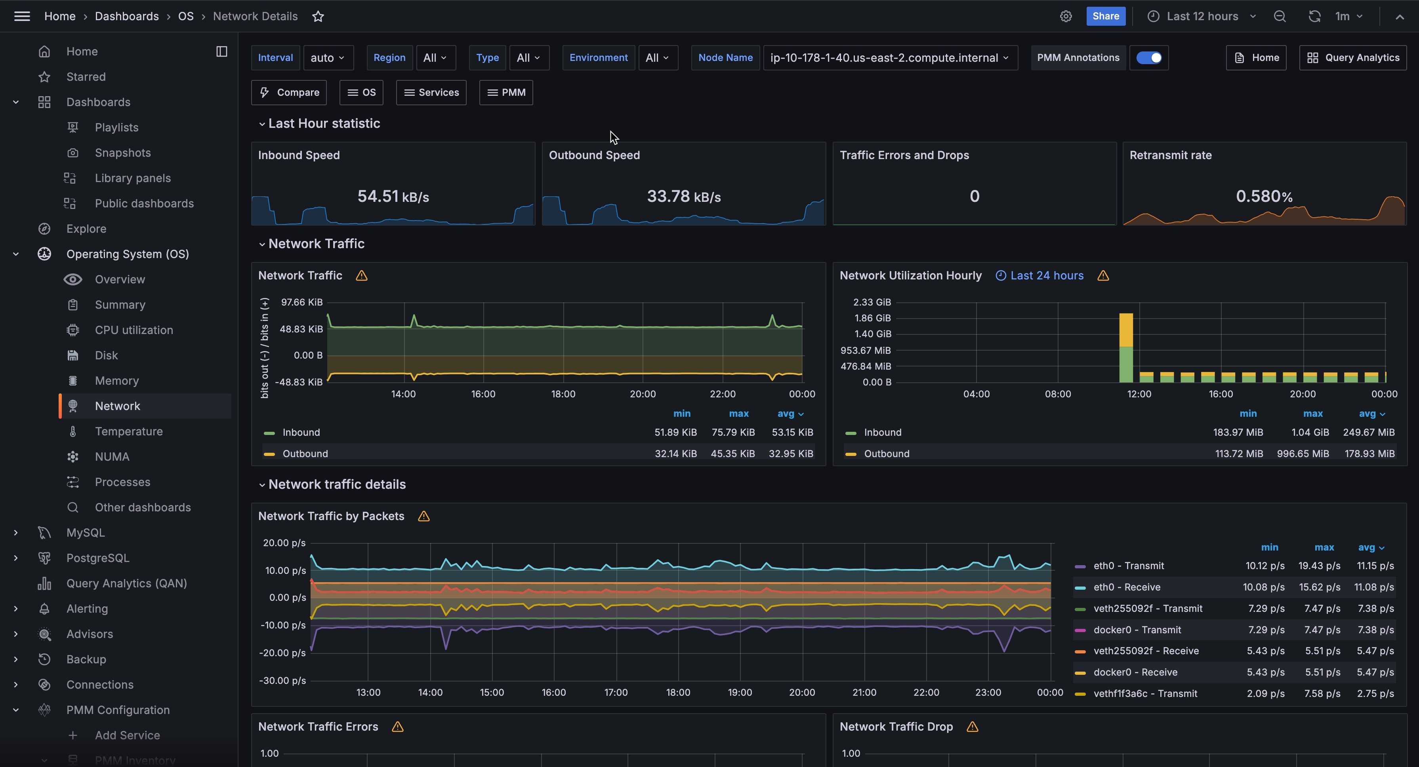
Task: Toggle the PMM Annotations switch
Action: click(1149, 58)
